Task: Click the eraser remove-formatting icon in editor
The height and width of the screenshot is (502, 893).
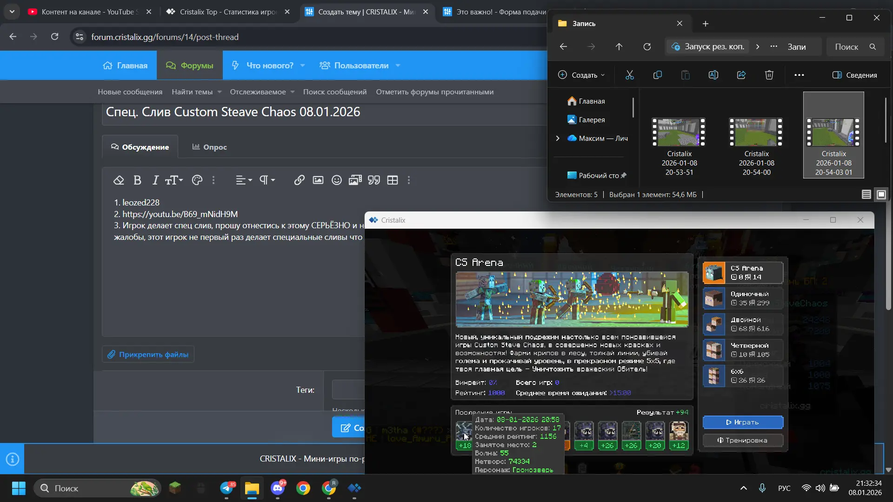Action: point(119,180)
